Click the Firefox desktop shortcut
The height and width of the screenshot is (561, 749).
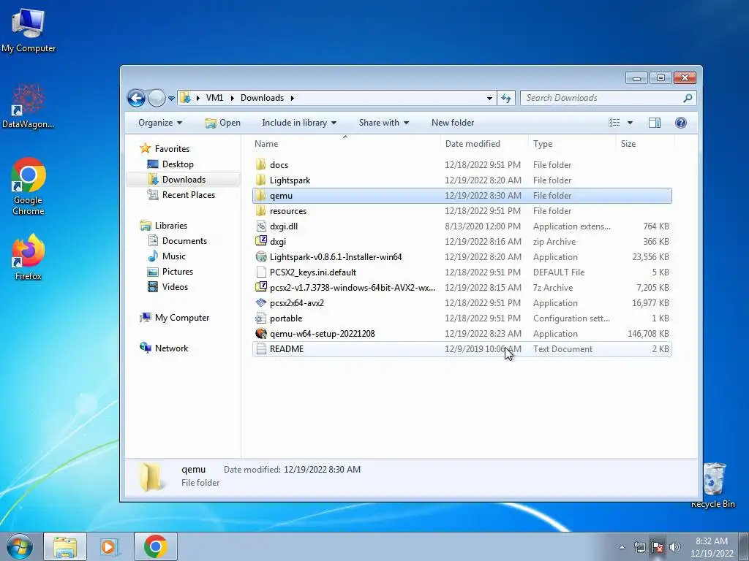click(x=29, y=257)
